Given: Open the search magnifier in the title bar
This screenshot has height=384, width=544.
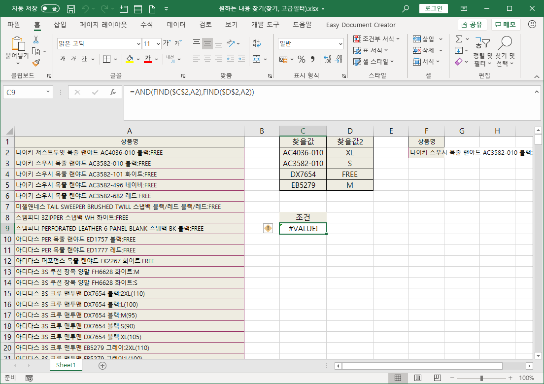Looking at the screenshot, I should click(x=405, y=9).
